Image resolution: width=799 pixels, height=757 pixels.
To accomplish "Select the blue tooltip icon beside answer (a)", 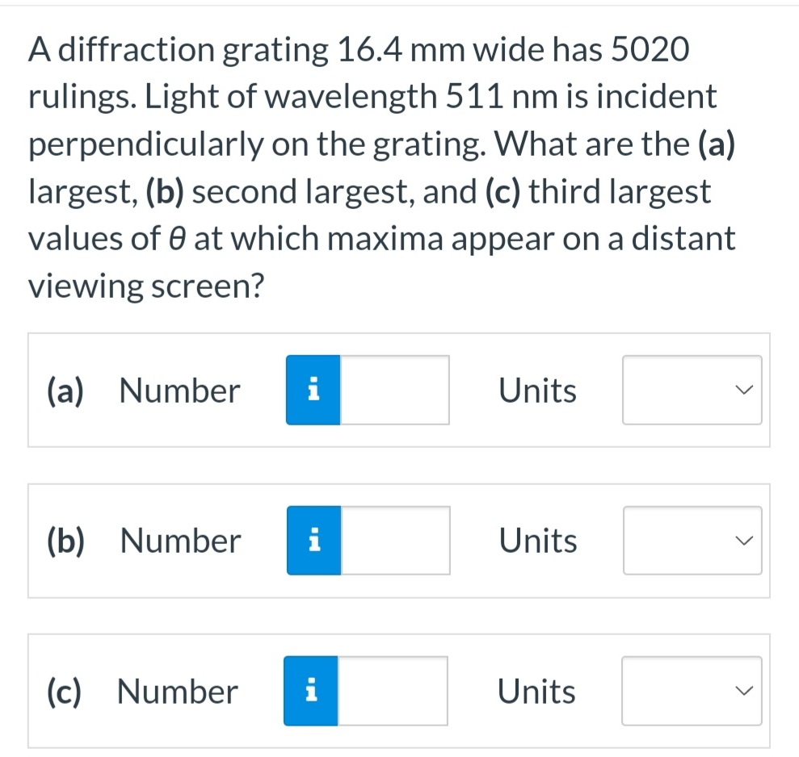I will click(313, 390).
